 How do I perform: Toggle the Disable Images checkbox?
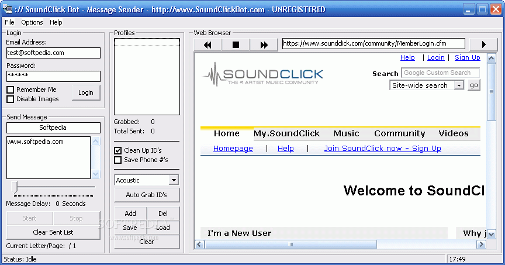tap(11, 99)
